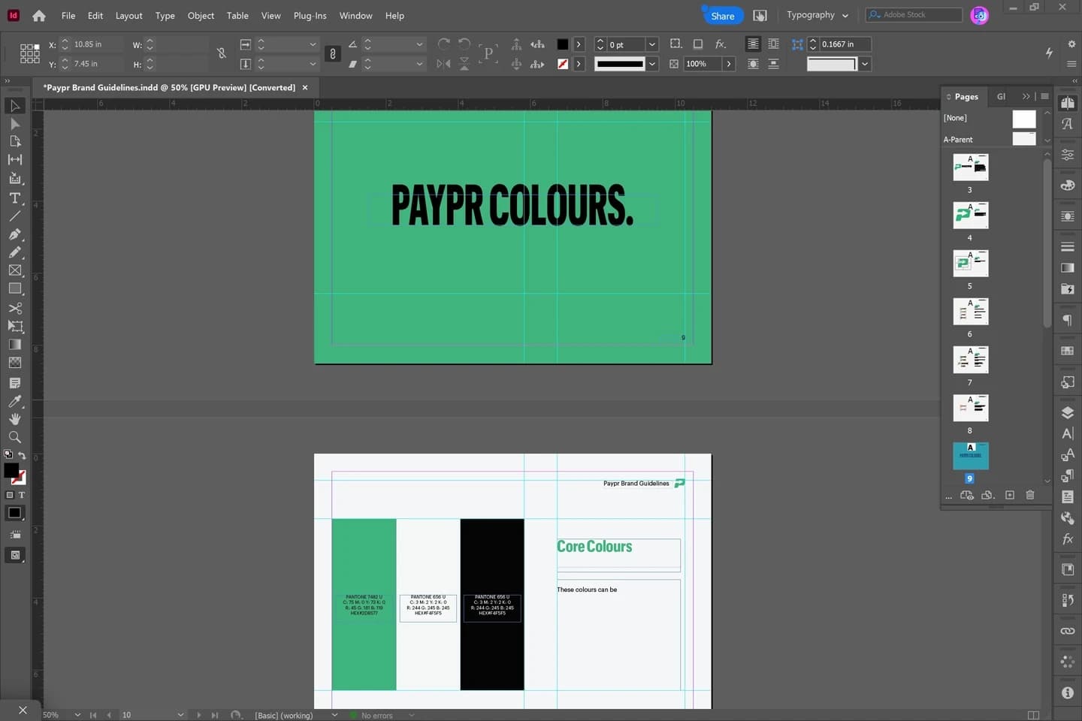Toggle formatting affects text button
Screen dimensions: 1082x721
(x=22, y=496)
